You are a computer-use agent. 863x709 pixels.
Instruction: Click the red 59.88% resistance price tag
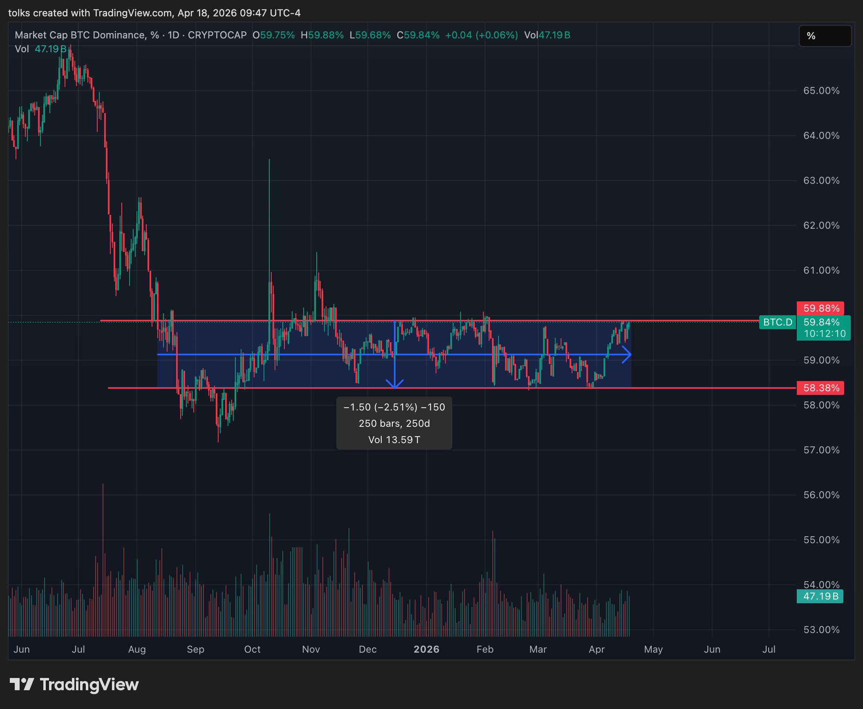[821, 308]
